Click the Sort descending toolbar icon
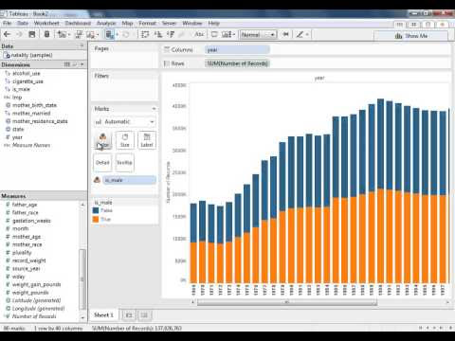 click(171, 34)
